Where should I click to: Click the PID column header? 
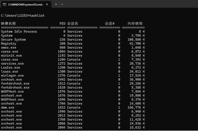coord(62,23)
